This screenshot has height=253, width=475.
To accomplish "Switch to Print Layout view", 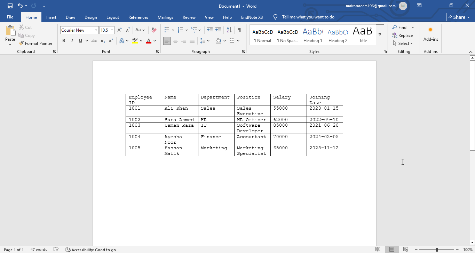I will point(392,250).
